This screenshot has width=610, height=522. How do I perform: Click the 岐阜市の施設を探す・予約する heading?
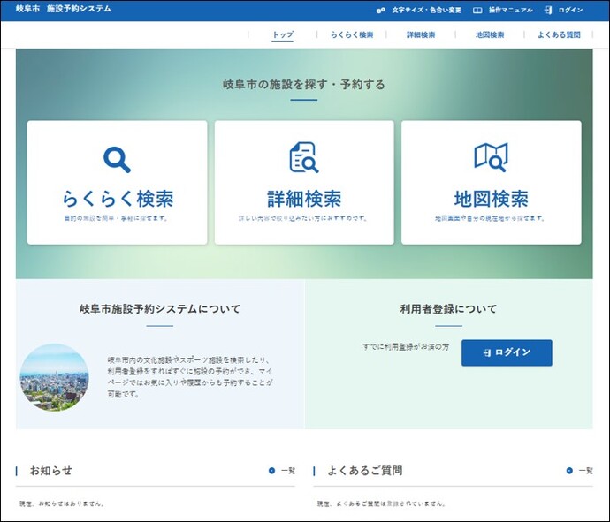tap(304, 84)
